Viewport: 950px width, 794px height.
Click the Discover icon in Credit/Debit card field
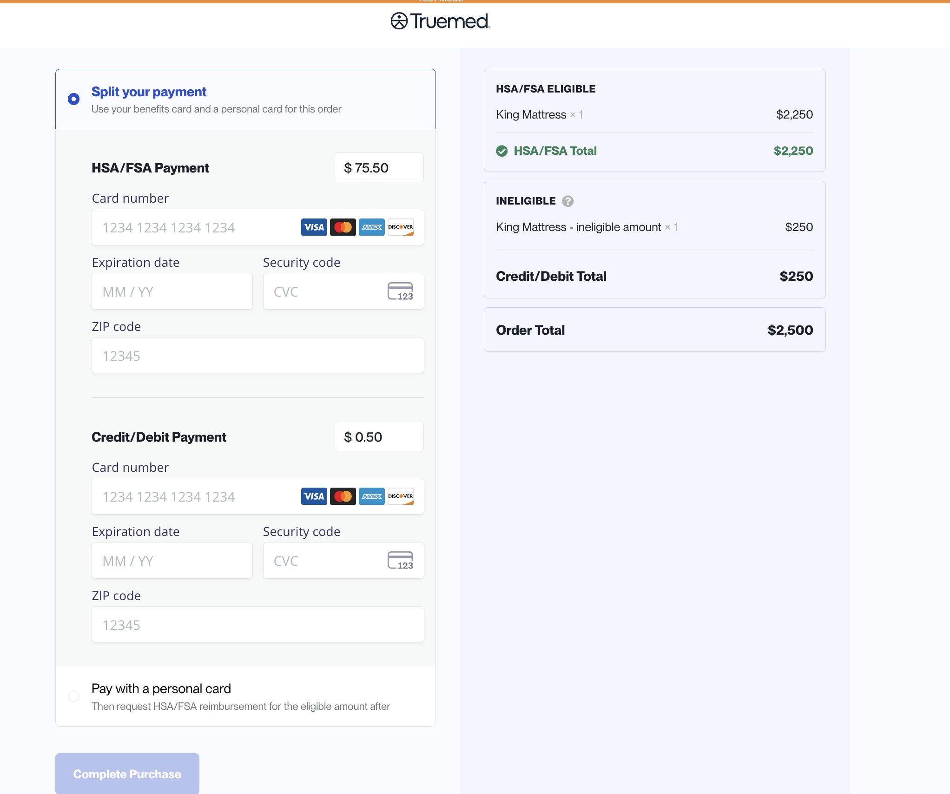tap(400, 496)
